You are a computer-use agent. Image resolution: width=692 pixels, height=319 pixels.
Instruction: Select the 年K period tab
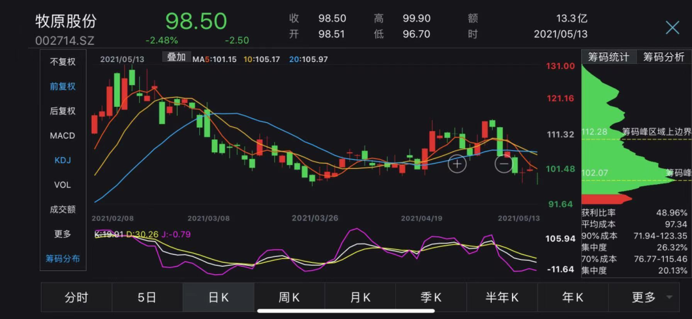coord(573,297)
